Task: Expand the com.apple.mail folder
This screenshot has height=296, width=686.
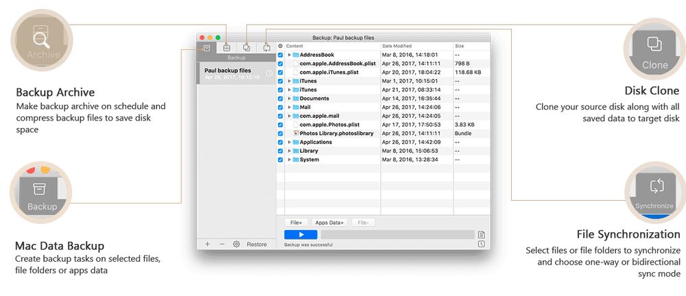Action: click(x=289, y=116)
